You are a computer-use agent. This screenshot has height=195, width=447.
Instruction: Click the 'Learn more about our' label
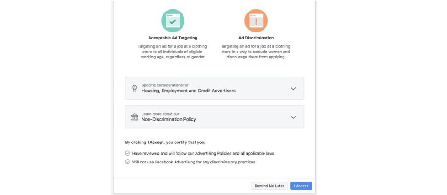(x=161, y=114)
